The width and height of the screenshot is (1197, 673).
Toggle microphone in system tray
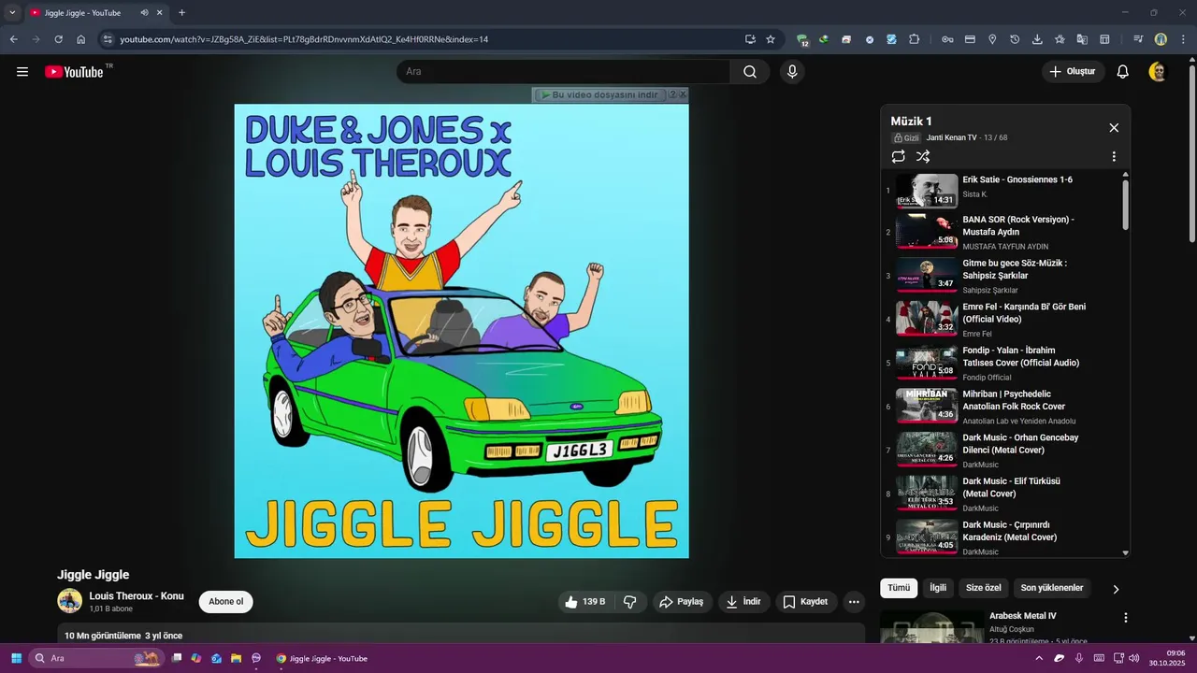[1079, 658]
